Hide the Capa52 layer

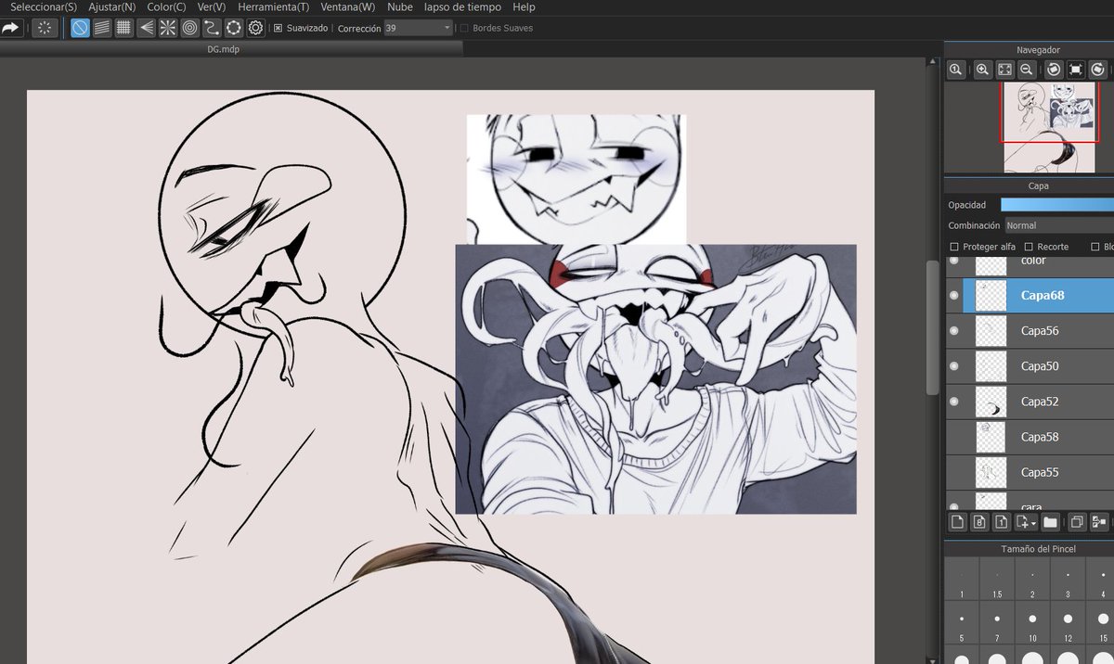pyautogui.click(x=953, y=402)
